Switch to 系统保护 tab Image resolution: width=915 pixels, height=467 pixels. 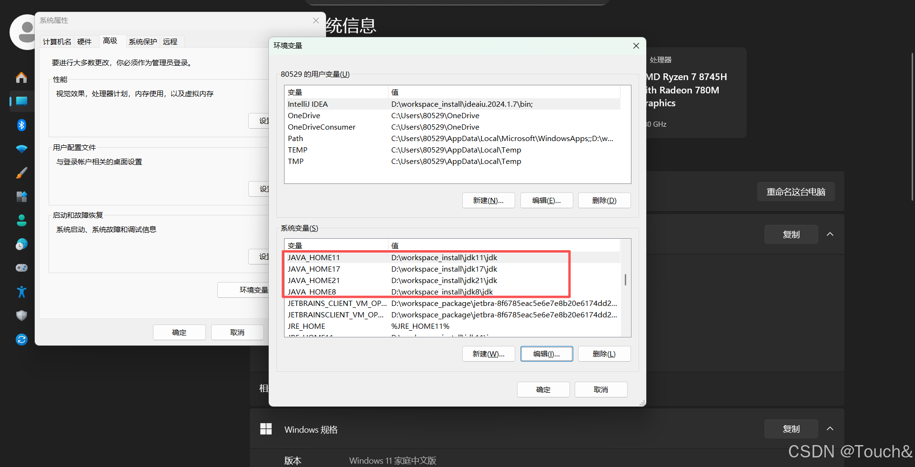tap(143, 41)
